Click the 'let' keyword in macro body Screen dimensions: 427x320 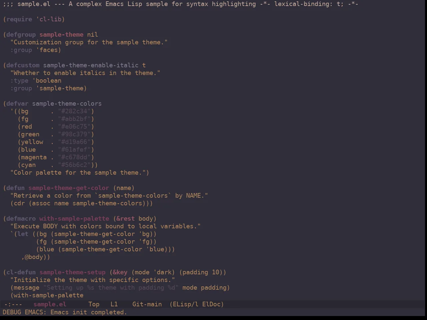point(23,234)
